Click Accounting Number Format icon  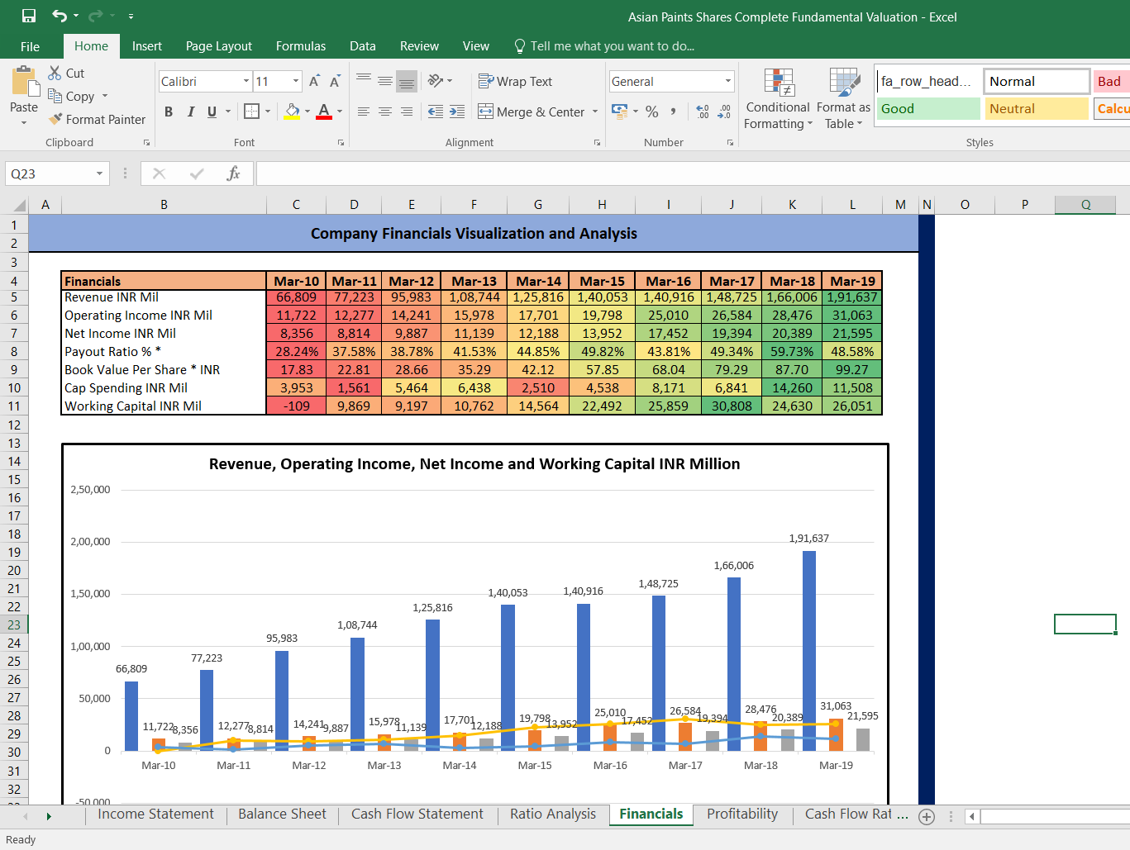pos(619,111)
